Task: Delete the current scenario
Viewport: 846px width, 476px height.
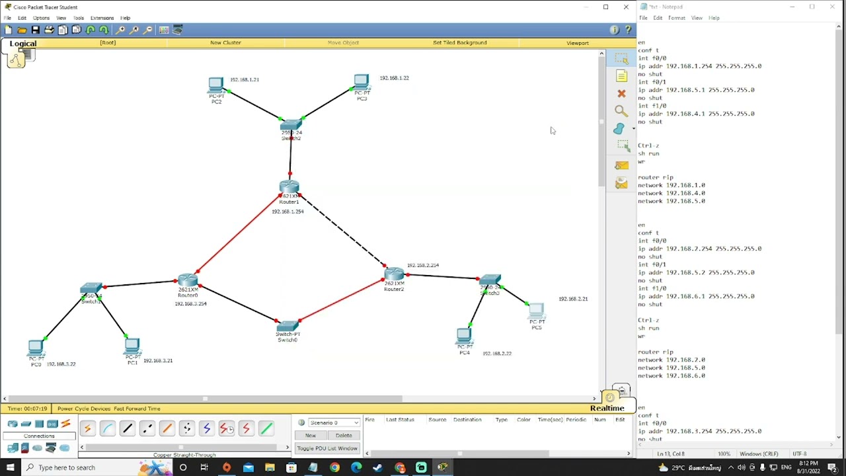Action: coord(344,436)
